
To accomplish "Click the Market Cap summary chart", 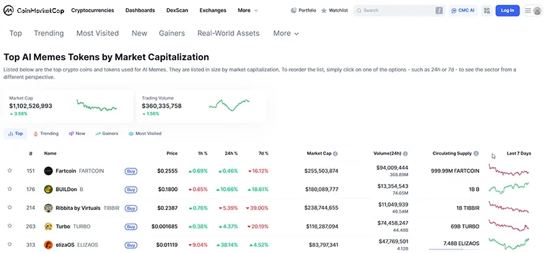I will tap(97, 106).
